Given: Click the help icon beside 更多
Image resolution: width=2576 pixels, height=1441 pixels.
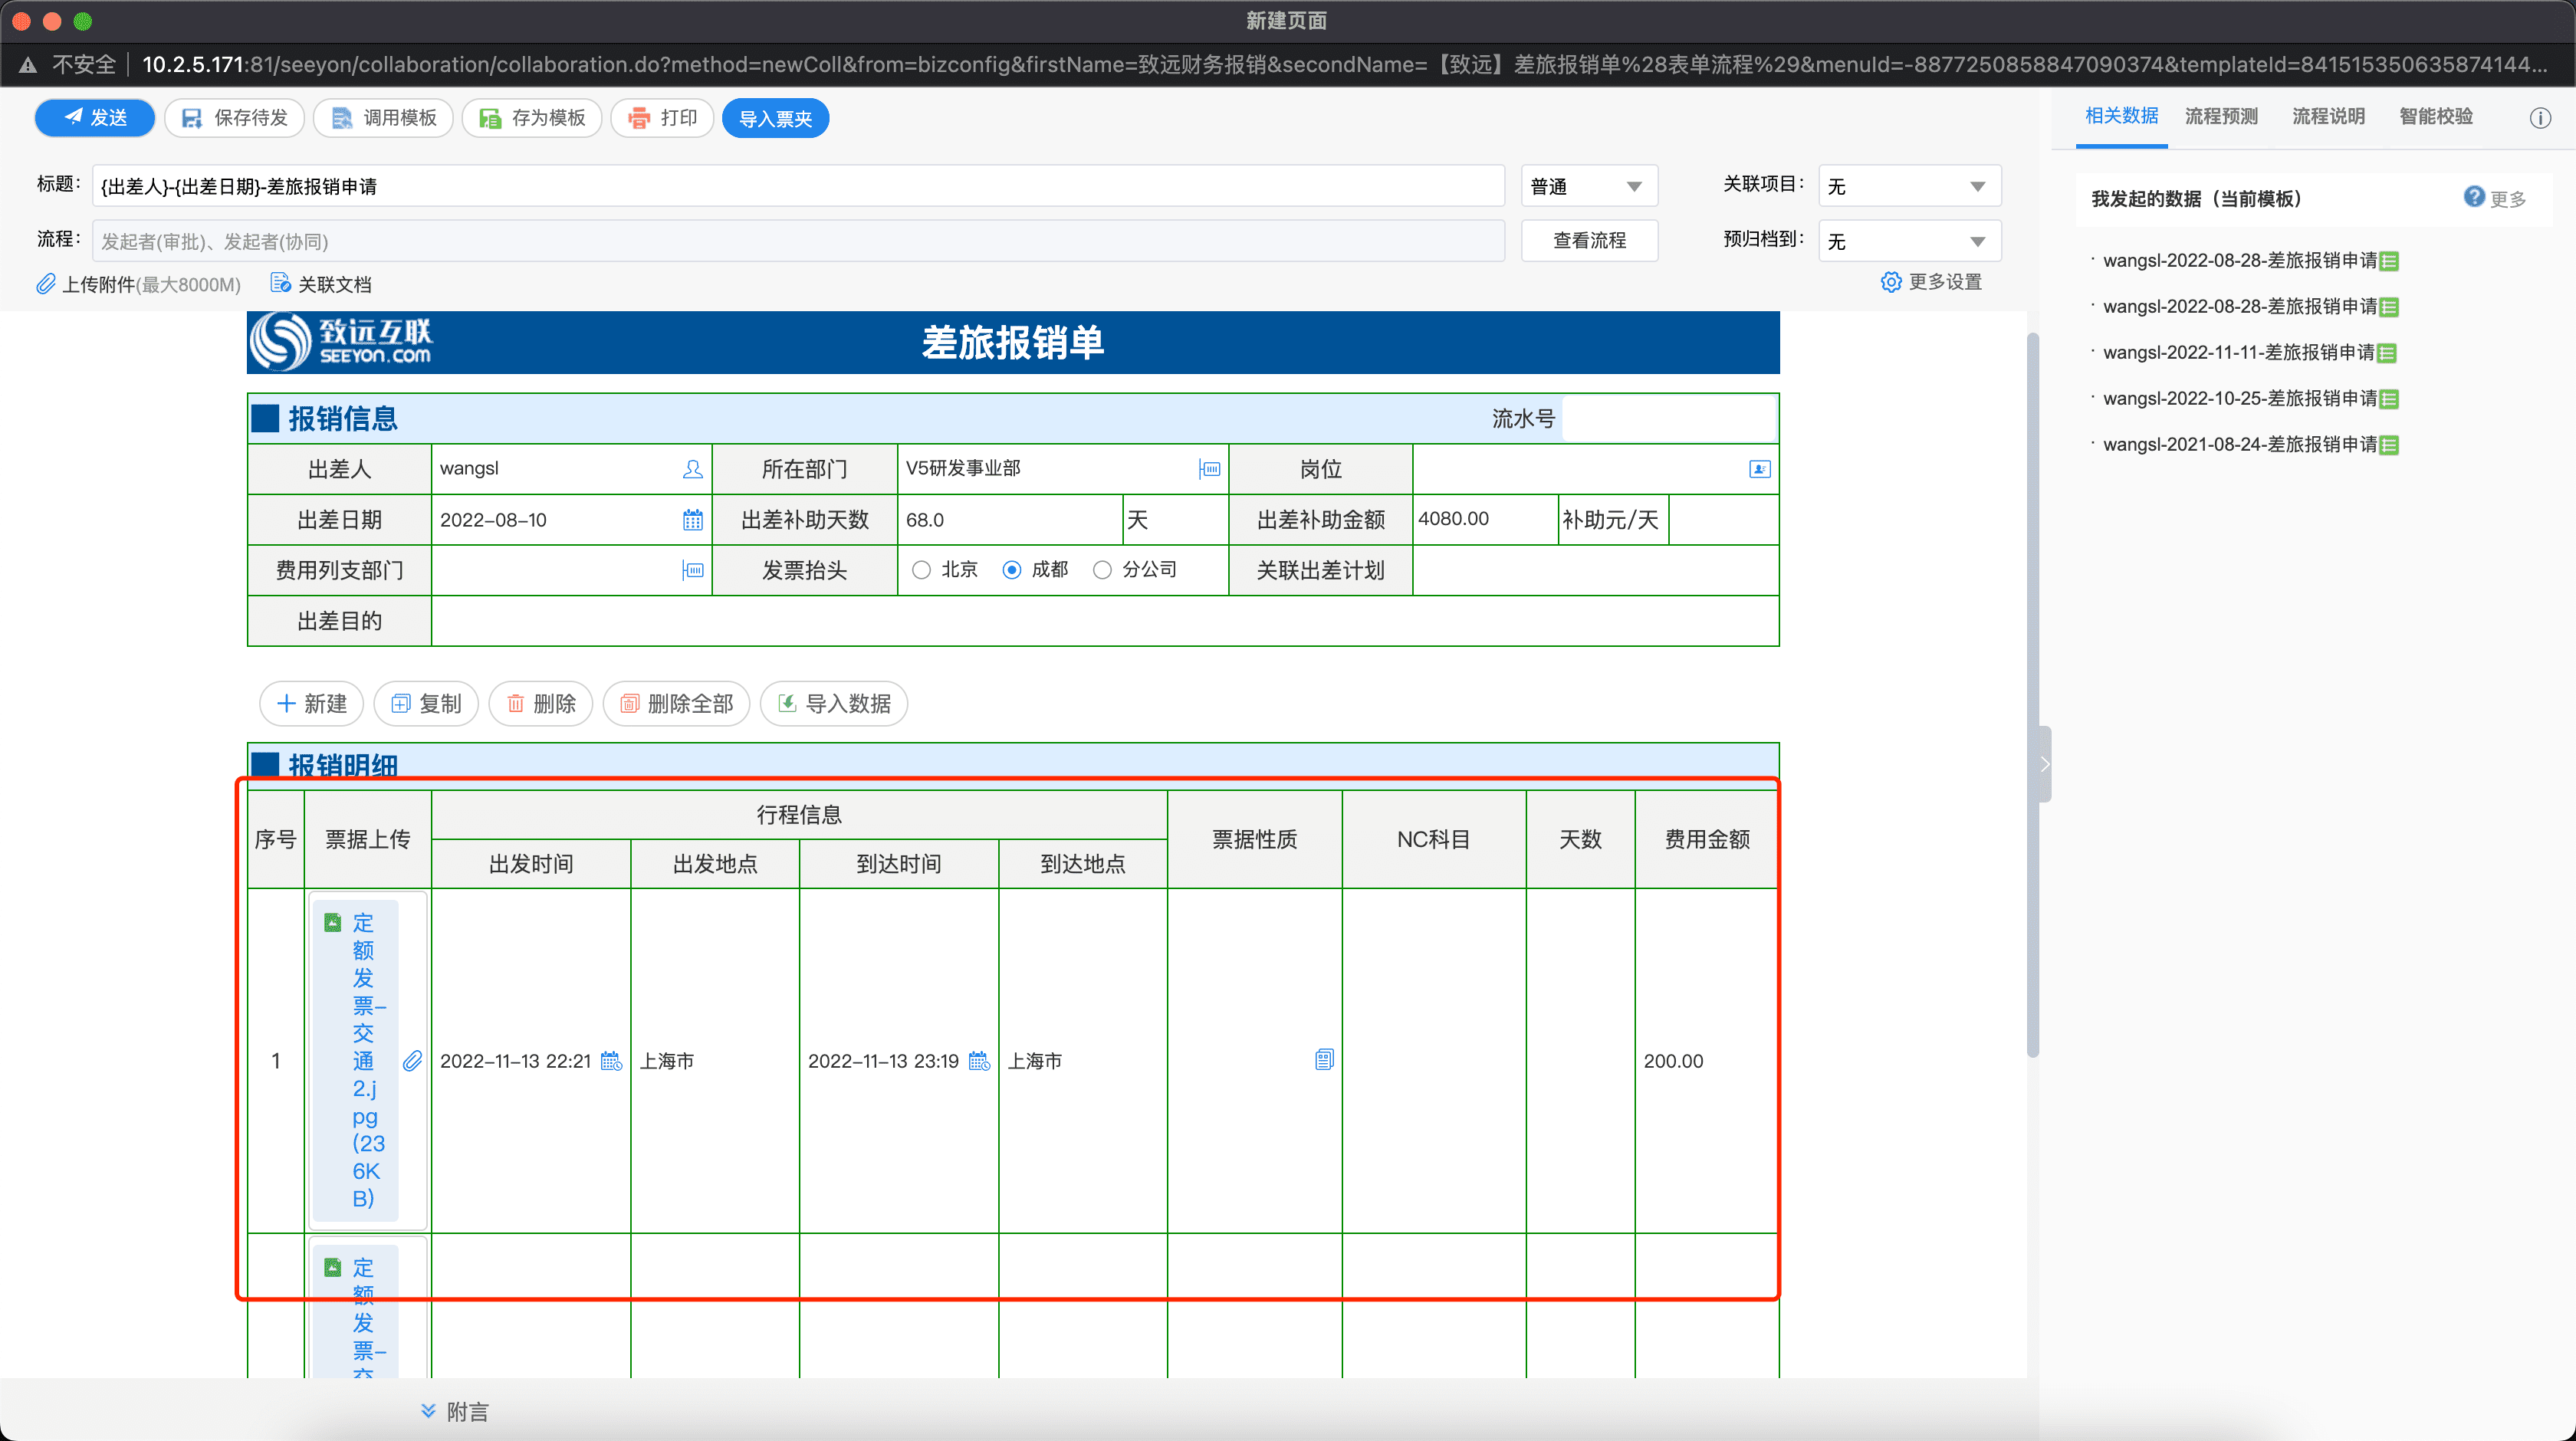Looking at the screenshot, I should 2473,197.
